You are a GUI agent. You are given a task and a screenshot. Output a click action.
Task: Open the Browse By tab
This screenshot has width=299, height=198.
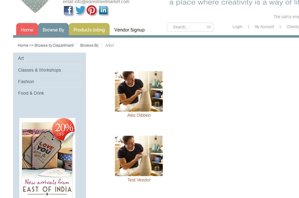[53, 30]
